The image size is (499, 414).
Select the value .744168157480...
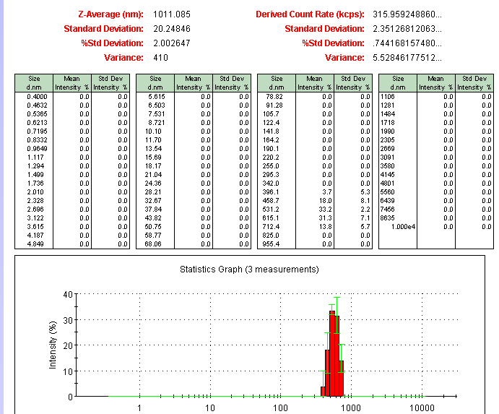(407, 43)
